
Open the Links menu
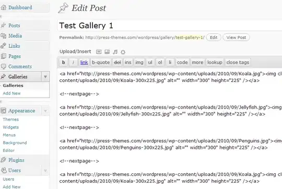14,46
